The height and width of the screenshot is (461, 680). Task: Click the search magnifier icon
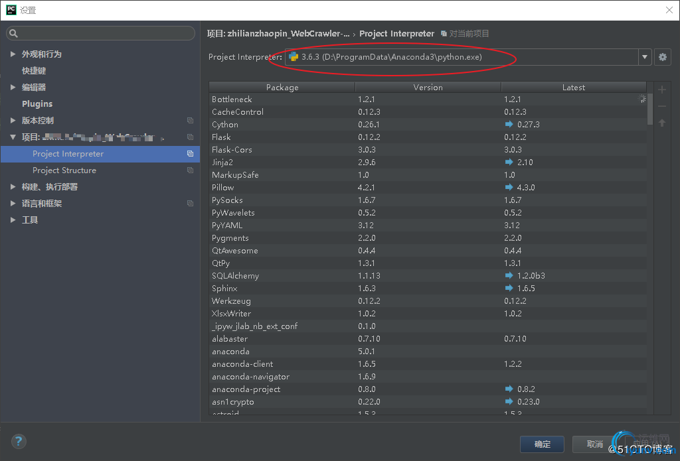[x=13, y=33]
